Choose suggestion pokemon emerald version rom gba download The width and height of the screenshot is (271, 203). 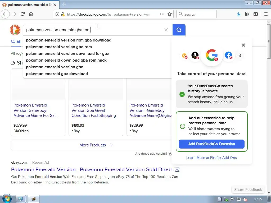coord(69,40)
